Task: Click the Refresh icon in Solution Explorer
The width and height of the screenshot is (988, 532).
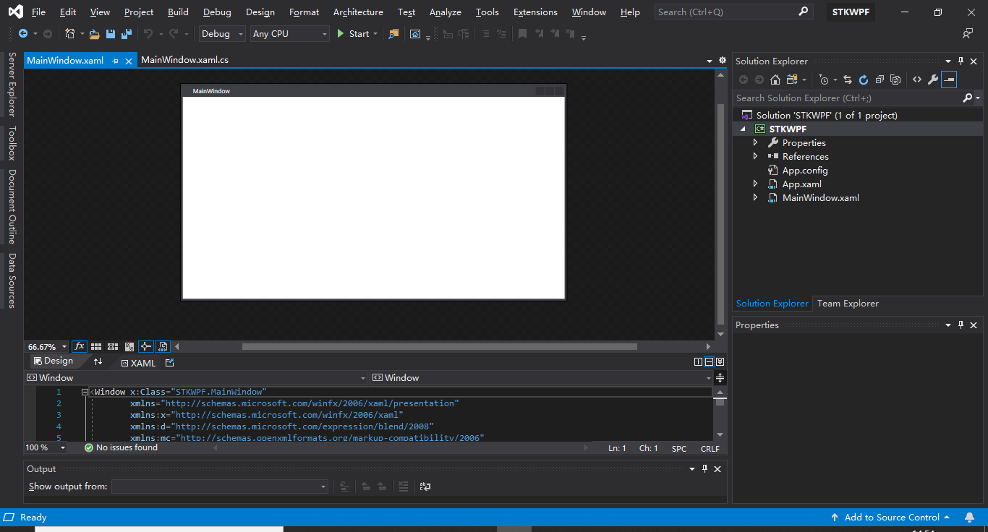Action: [864, 79]
